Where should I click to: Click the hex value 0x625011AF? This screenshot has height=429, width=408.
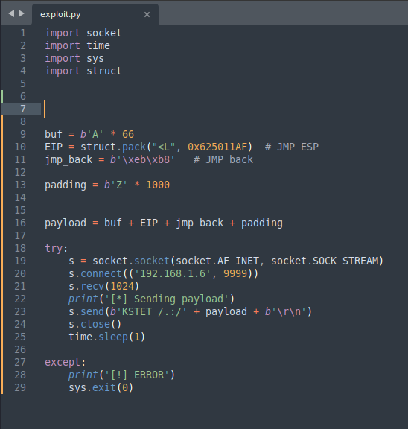(217, 147)
